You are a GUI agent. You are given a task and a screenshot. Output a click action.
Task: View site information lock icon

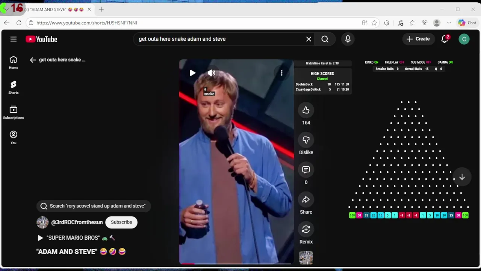coord(31,23)
